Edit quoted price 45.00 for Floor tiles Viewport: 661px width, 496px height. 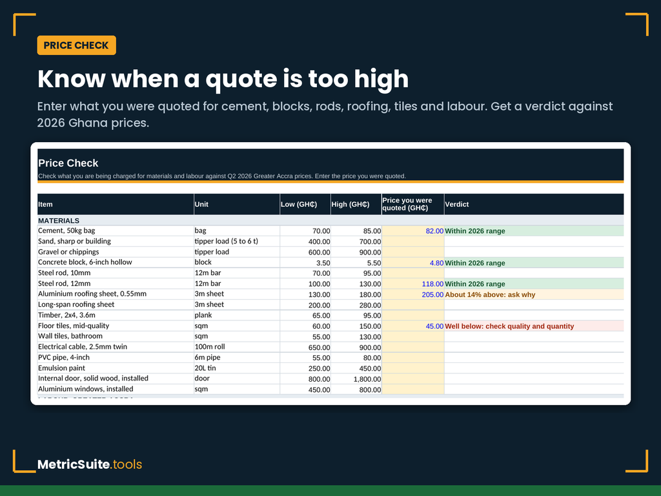(x=412, y=325)
